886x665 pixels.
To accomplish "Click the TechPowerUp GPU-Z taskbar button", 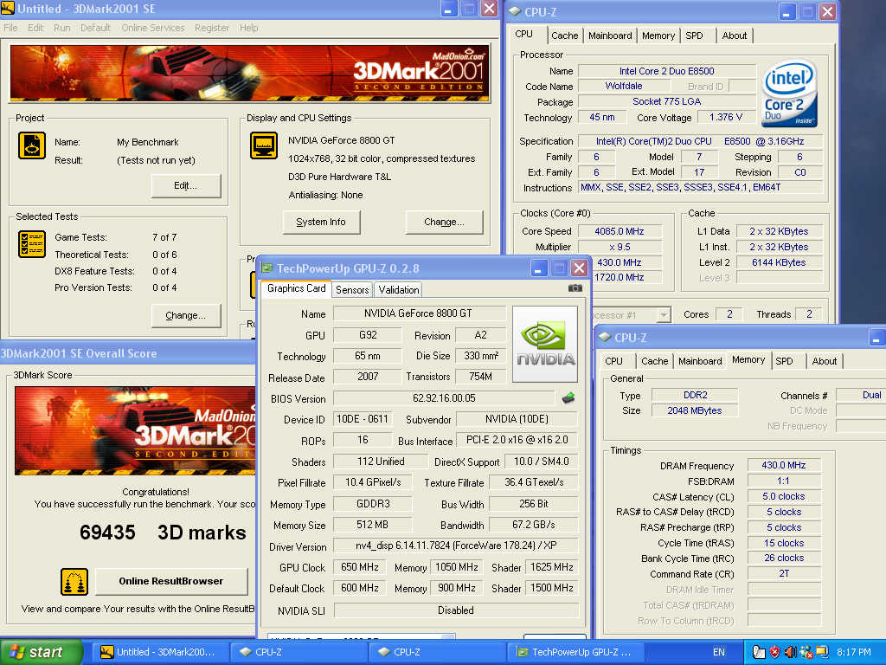I will pos(575,652).
